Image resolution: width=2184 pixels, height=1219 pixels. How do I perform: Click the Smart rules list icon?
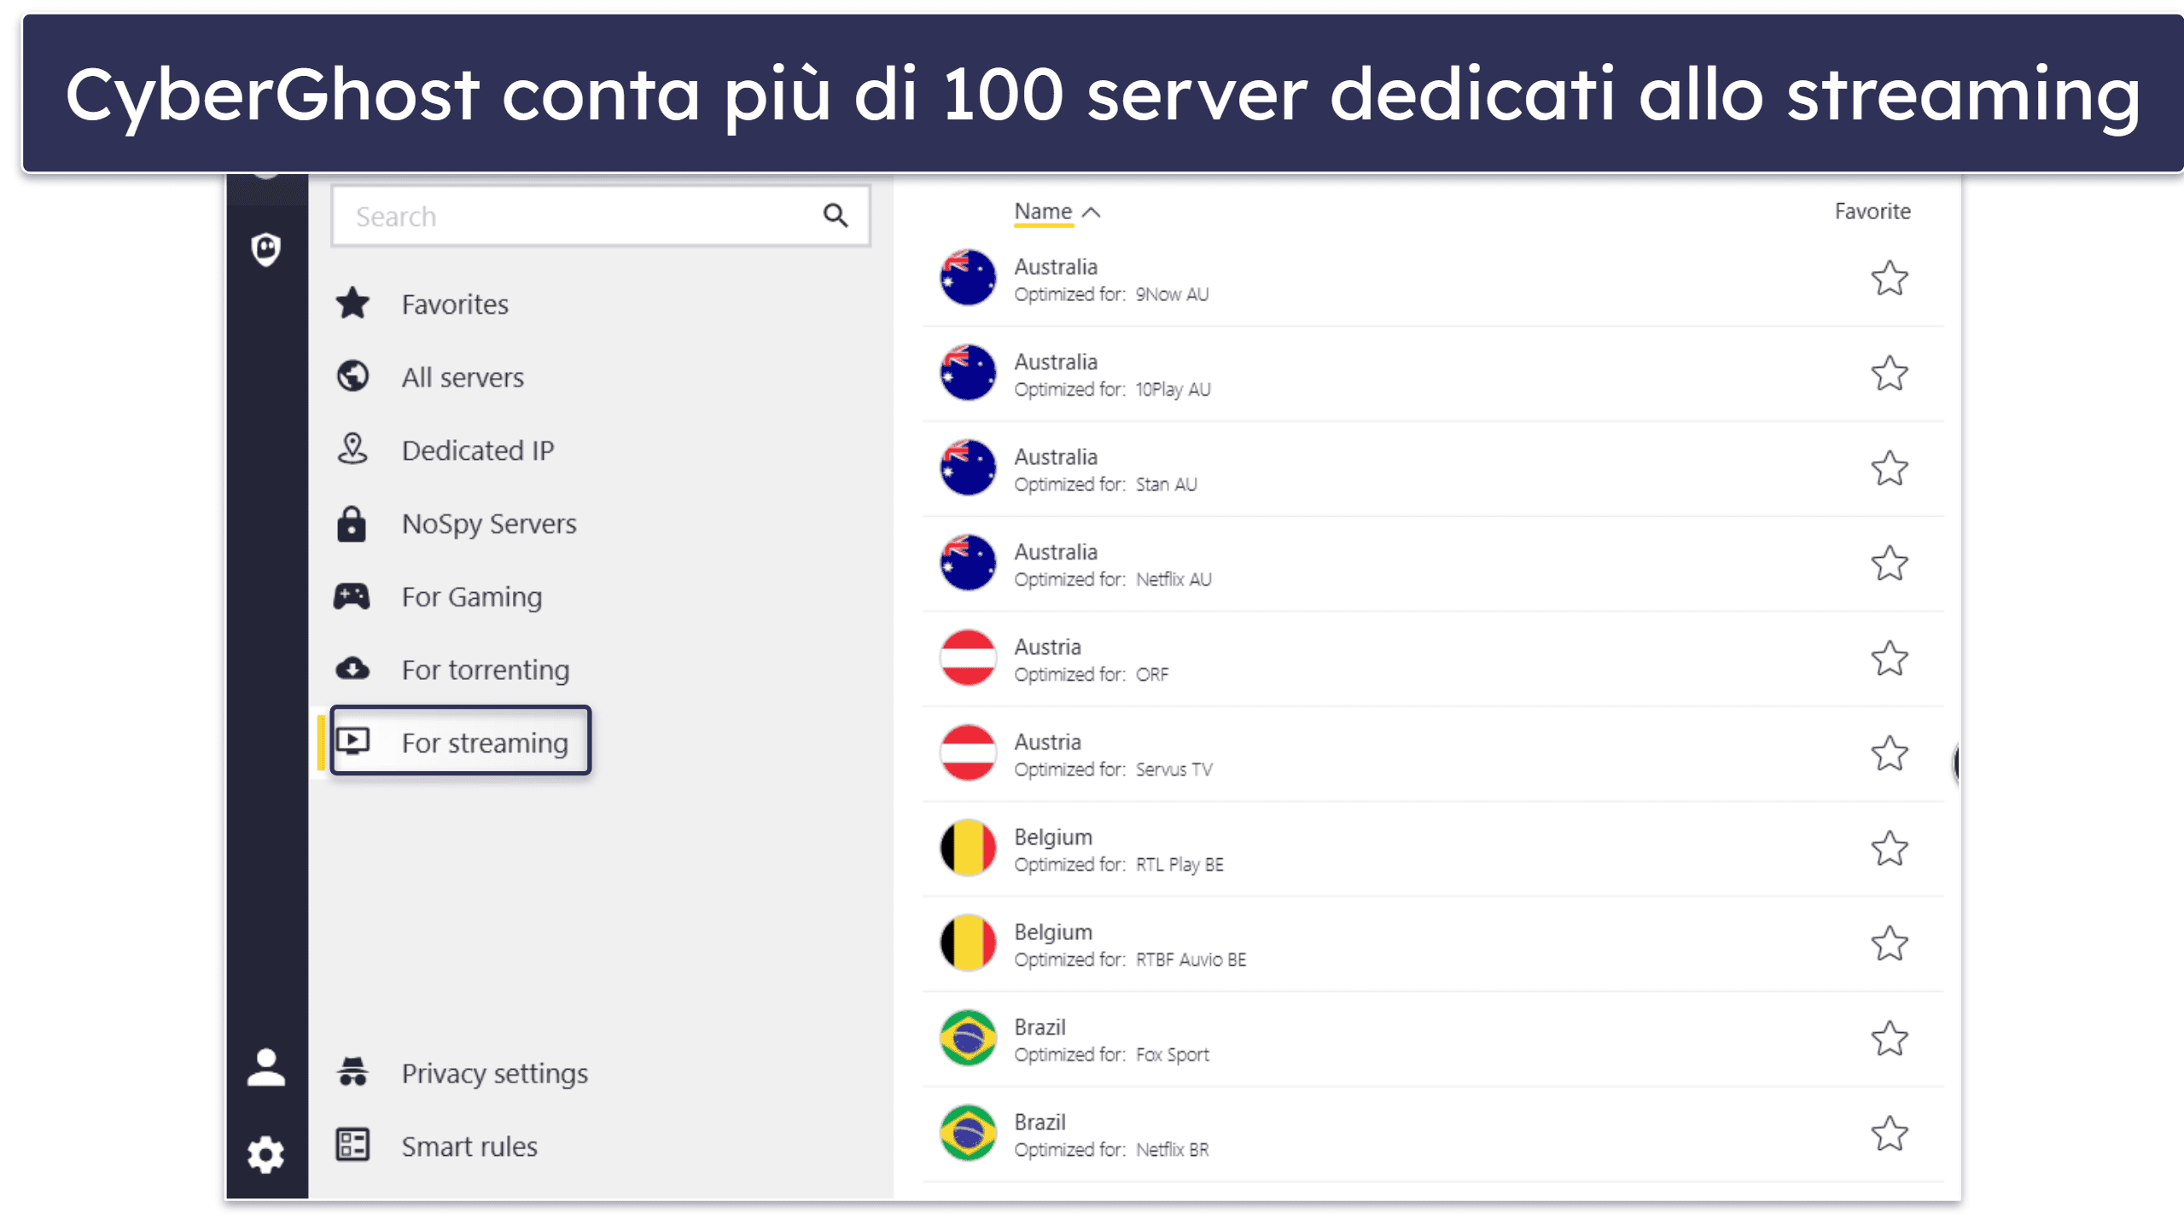tap(352, 1145)
